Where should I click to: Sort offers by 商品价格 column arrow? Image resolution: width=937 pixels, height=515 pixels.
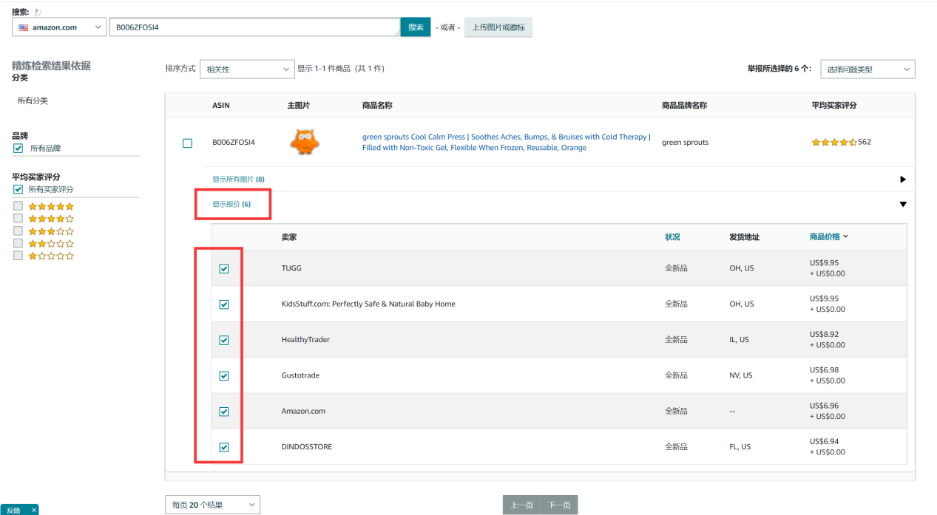point(845,237)
